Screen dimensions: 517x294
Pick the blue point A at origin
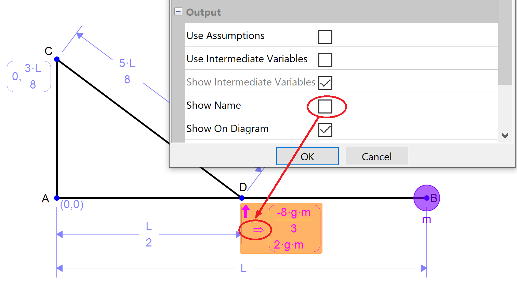pos(57,198)
